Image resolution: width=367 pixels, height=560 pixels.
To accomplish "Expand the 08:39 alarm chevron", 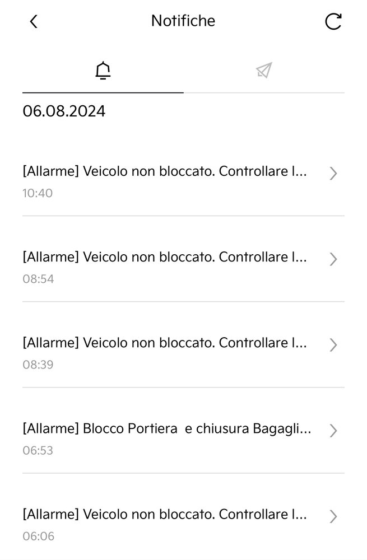I will 333,344.
